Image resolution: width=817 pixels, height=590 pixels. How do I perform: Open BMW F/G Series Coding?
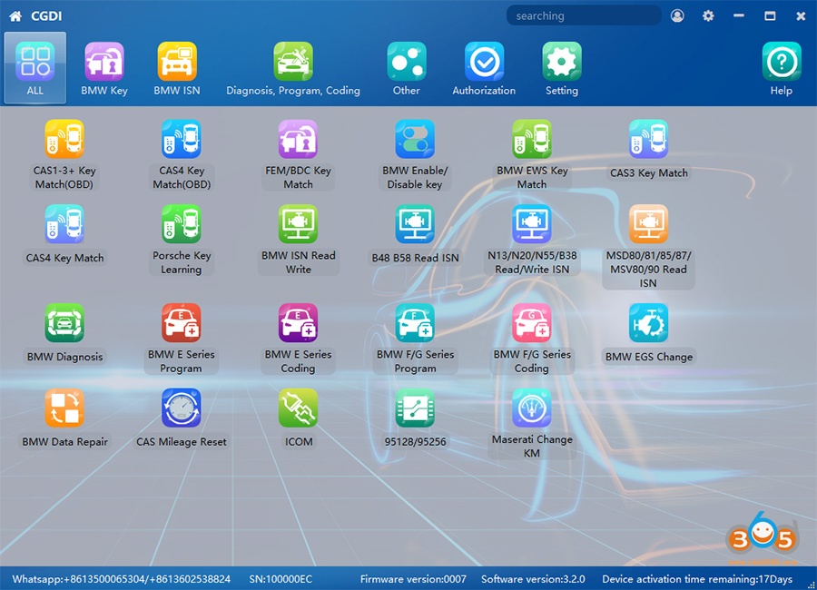[532, 323]
